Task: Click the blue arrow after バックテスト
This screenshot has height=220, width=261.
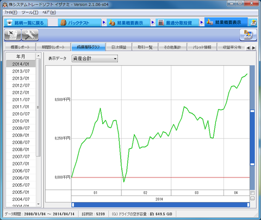Action: 104,22
